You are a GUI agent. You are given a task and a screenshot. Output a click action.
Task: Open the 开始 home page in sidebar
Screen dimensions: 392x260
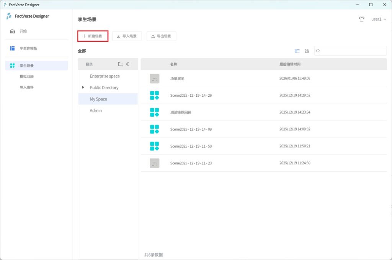(x=23, y=31)
